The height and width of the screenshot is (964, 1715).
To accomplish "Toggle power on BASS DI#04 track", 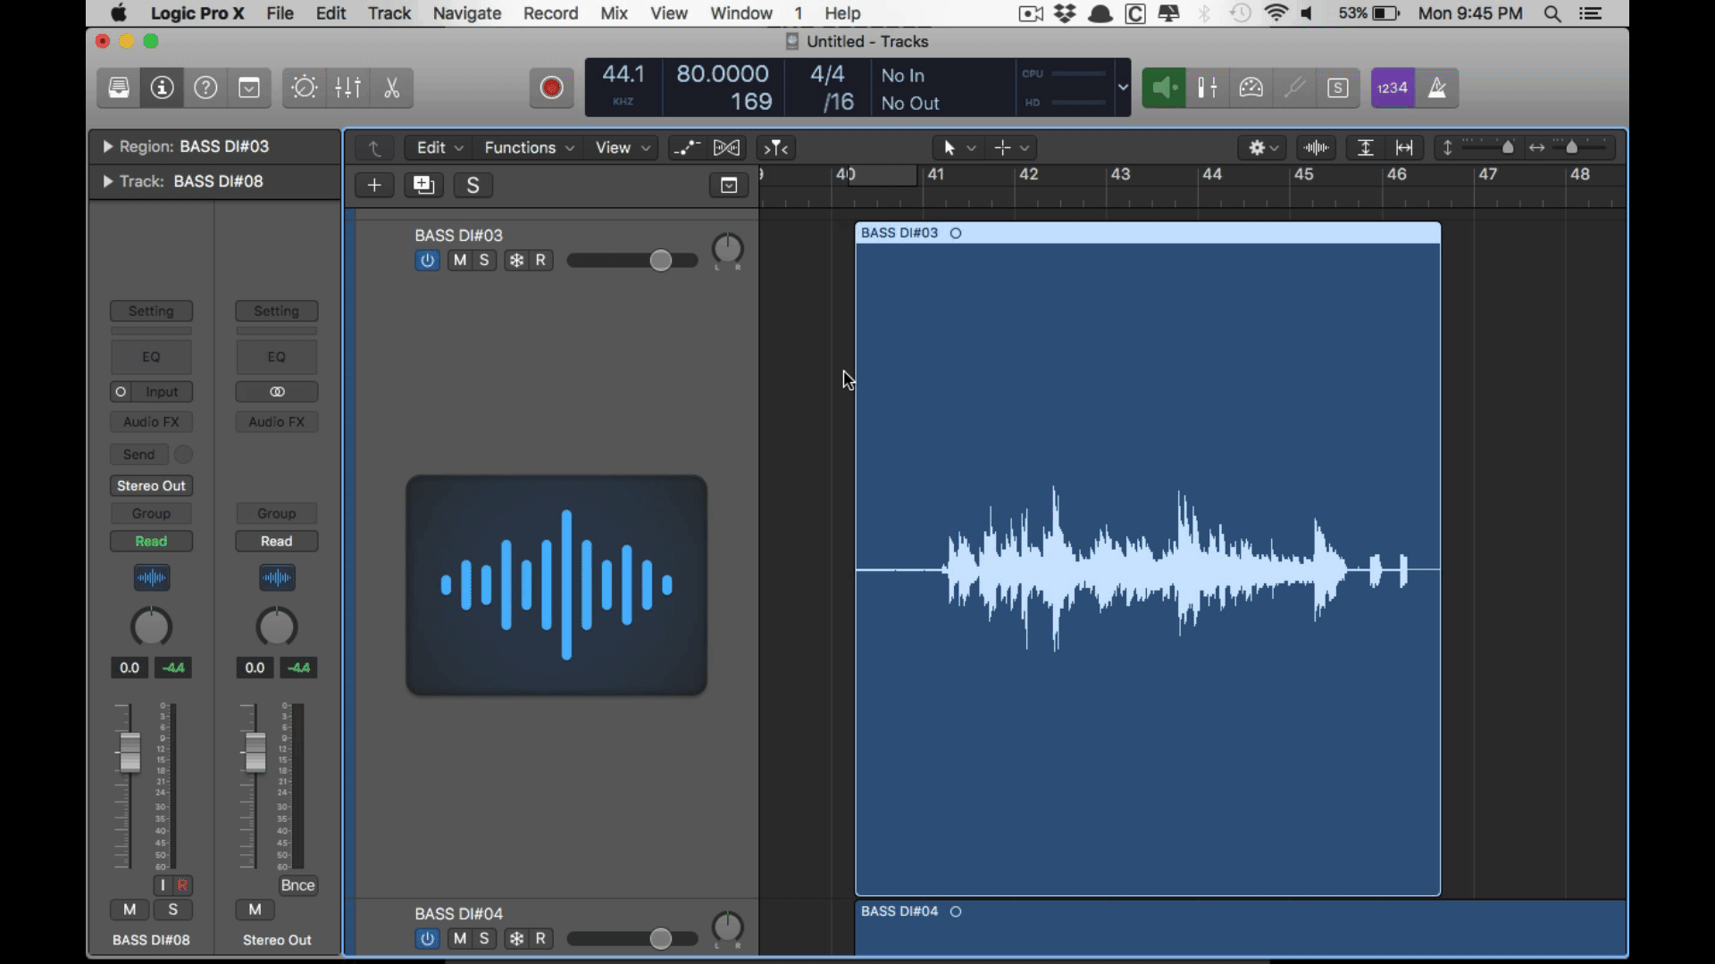I will click(x=427, y=938).
